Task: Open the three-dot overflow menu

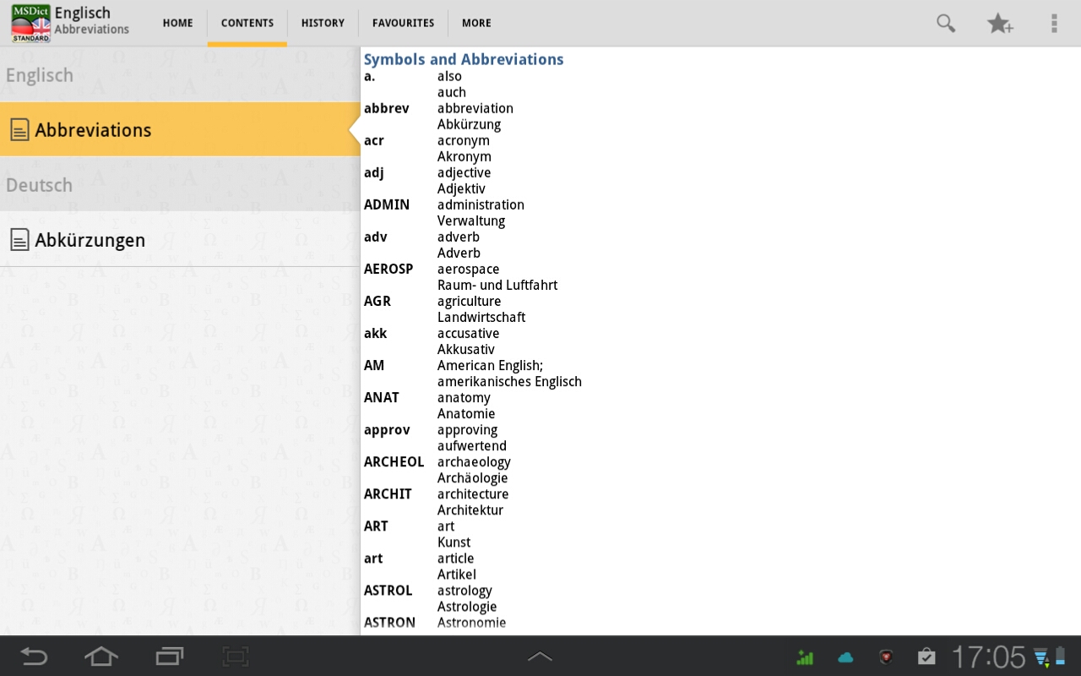Action: 1054,24
